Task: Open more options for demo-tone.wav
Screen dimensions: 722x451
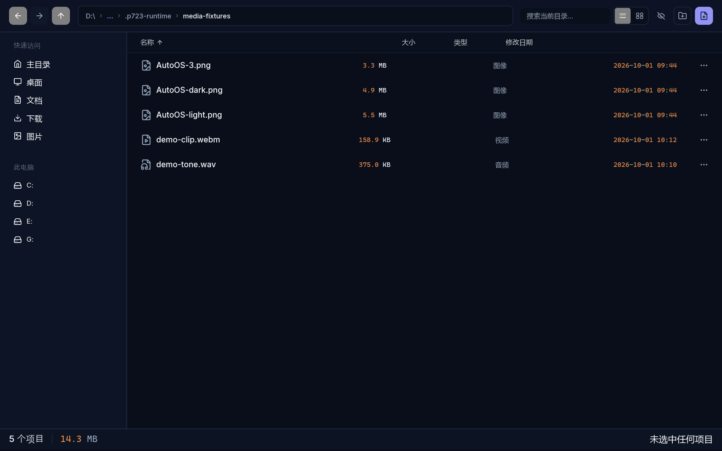Action: 704,165
